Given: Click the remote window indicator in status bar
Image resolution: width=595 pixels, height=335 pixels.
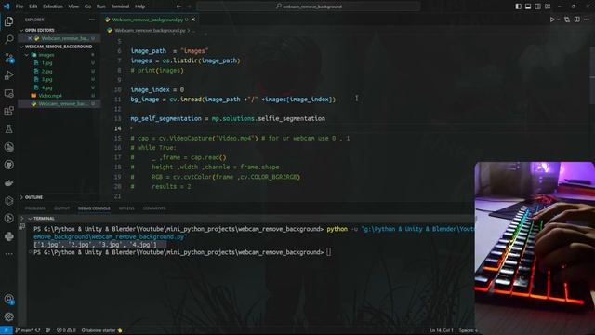Looking at the screenshot, I should [6, 330].
